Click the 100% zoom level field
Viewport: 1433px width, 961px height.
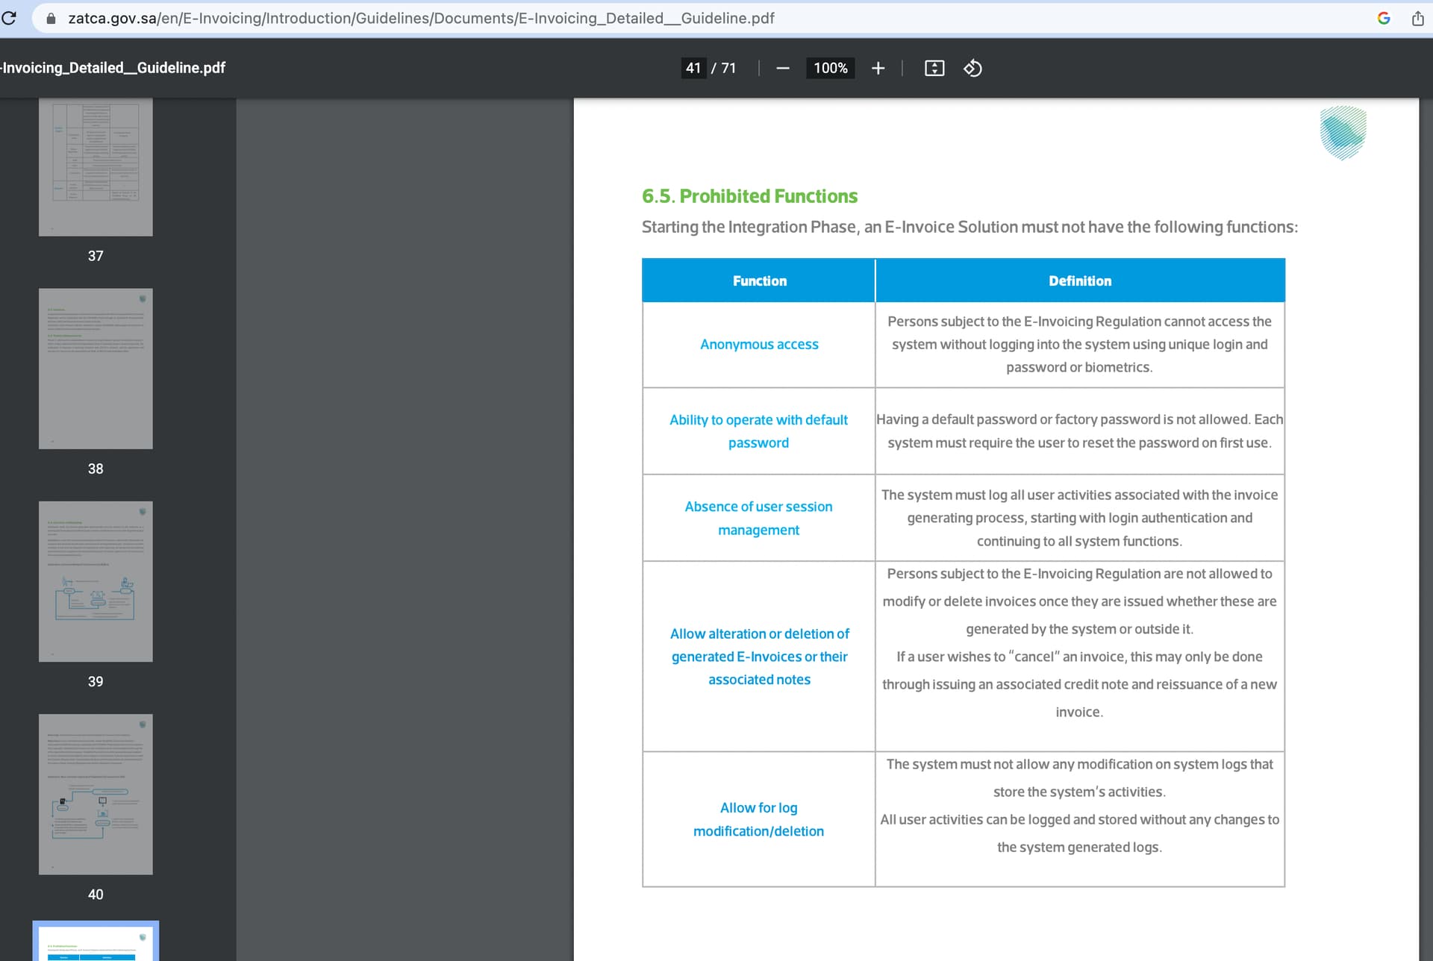830,69
